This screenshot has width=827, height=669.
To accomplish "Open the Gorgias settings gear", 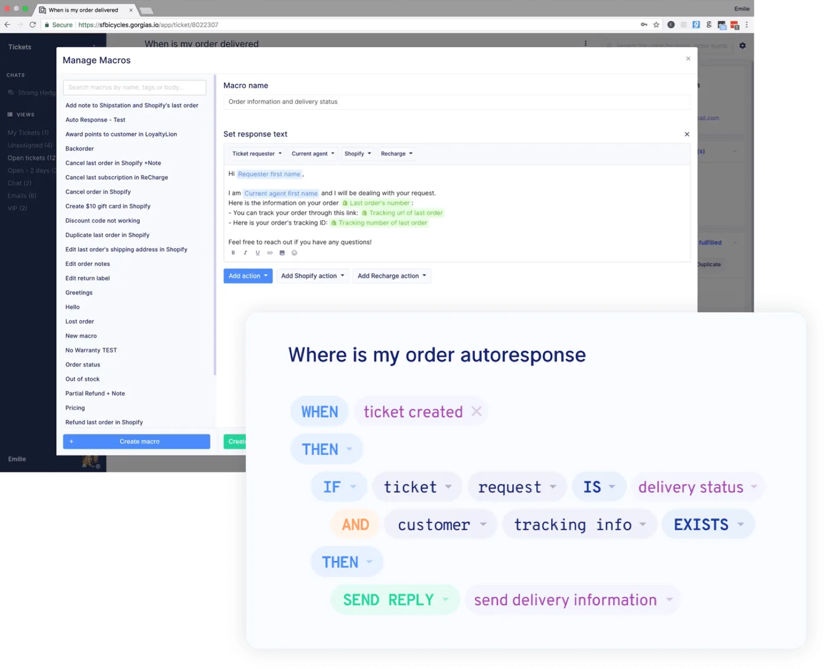I will (743, 45).
